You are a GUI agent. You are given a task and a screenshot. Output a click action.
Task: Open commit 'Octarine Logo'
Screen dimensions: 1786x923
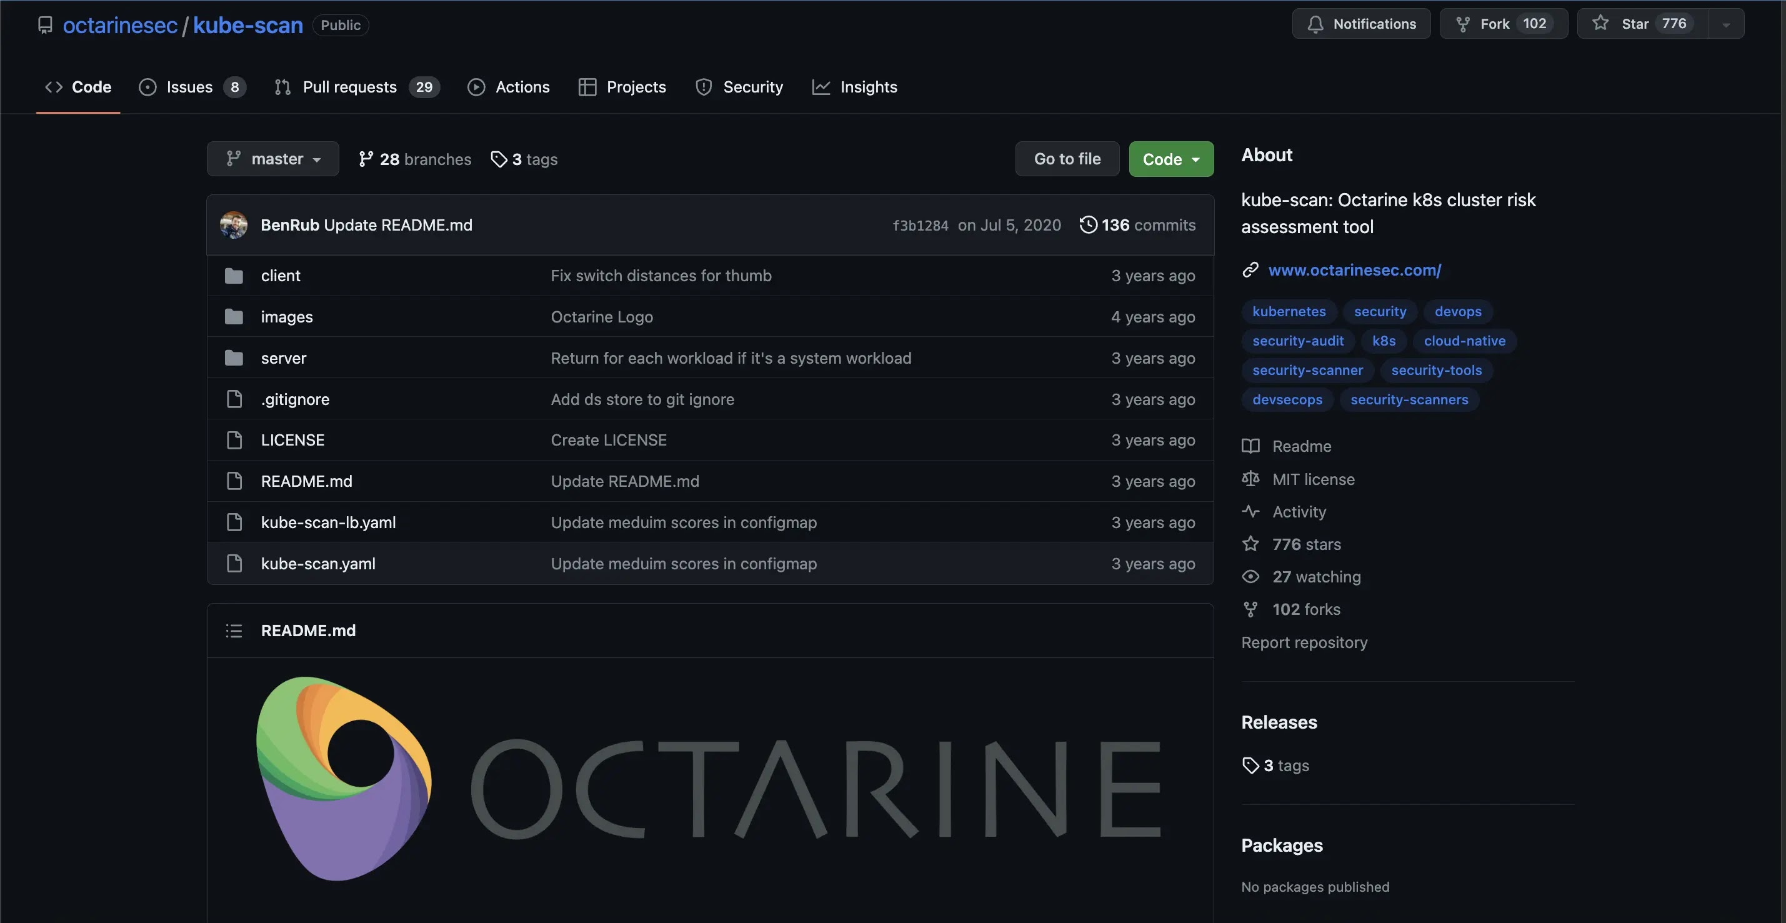(602, 317)
